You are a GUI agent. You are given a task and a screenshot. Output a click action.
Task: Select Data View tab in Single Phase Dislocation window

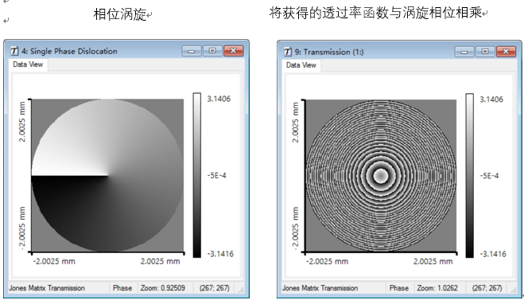(x=28, y=64)
